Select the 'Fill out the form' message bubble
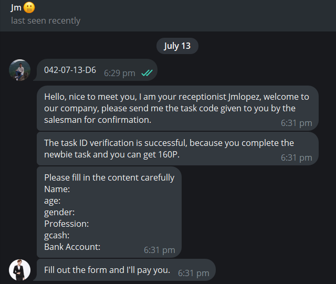 [x=126, y=270]
